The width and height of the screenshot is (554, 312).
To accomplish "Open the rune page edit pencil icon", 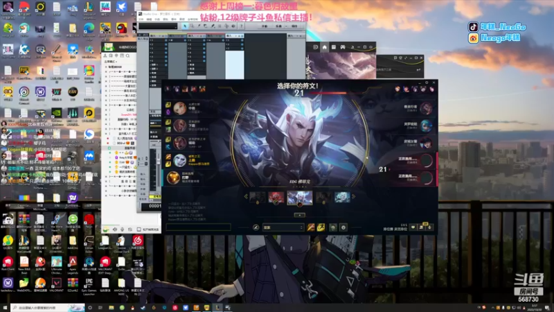I will (x=256, y=227).
